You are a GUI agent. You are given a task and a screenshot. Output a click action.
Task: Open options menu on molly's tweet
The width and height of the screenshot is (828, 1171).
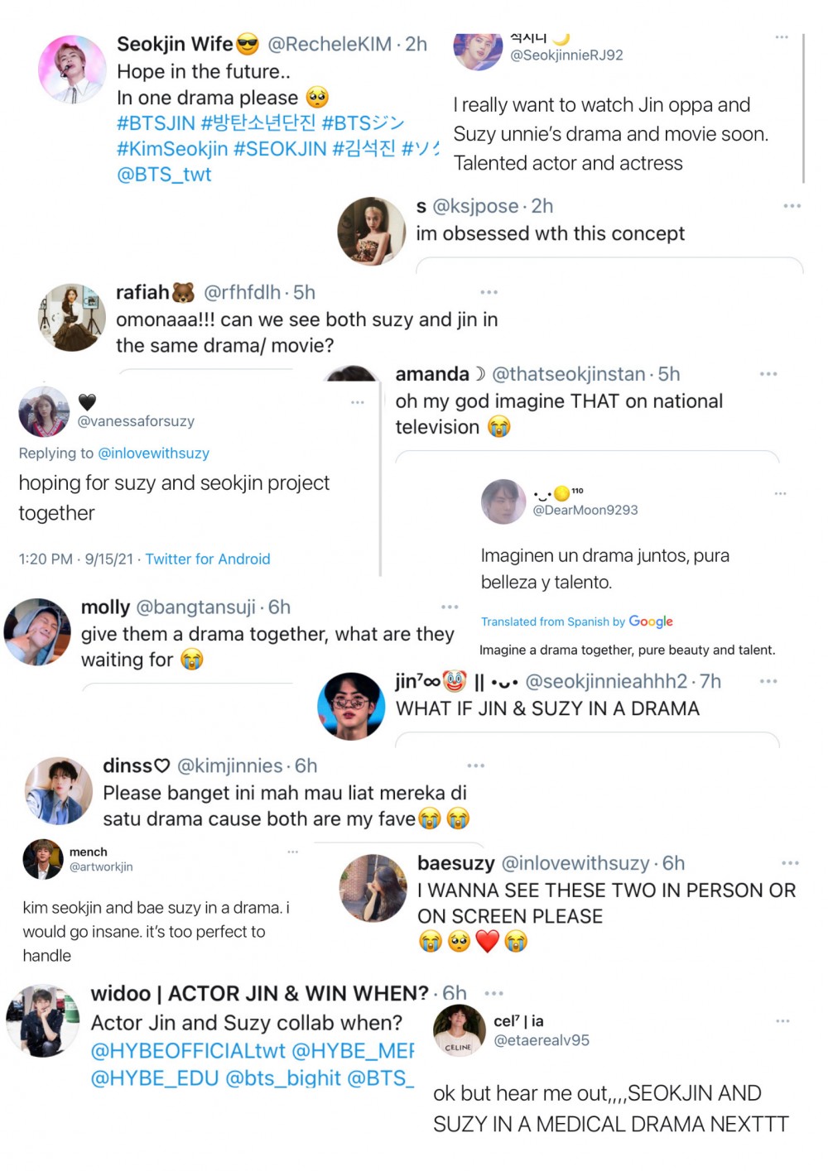click(450, 605)
